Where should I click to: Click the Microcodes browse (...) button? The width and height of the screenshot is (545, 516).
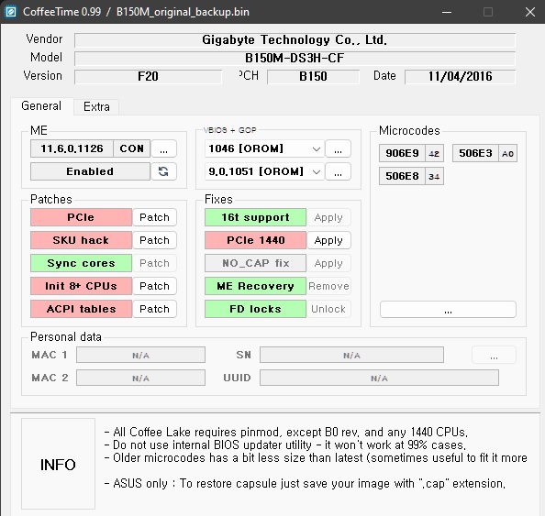[448, 309]
